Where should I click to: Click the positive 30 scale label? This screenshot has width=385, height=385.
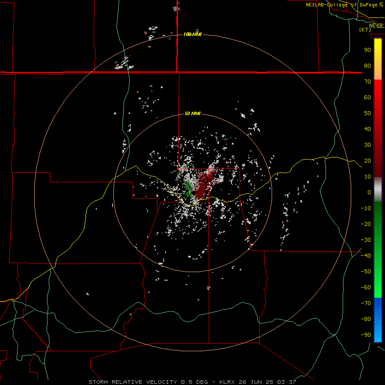coord(367,145)
